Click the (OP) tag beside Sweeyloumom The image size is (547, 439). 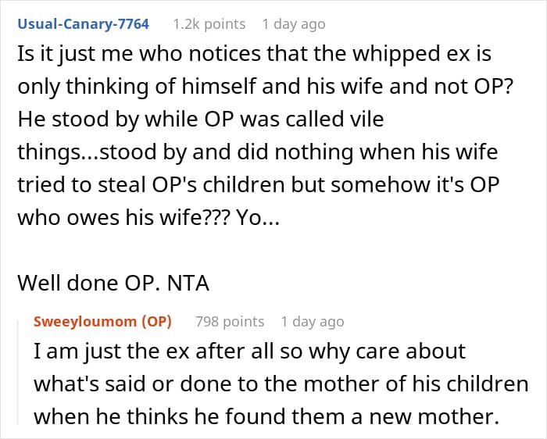coord(156,322)
